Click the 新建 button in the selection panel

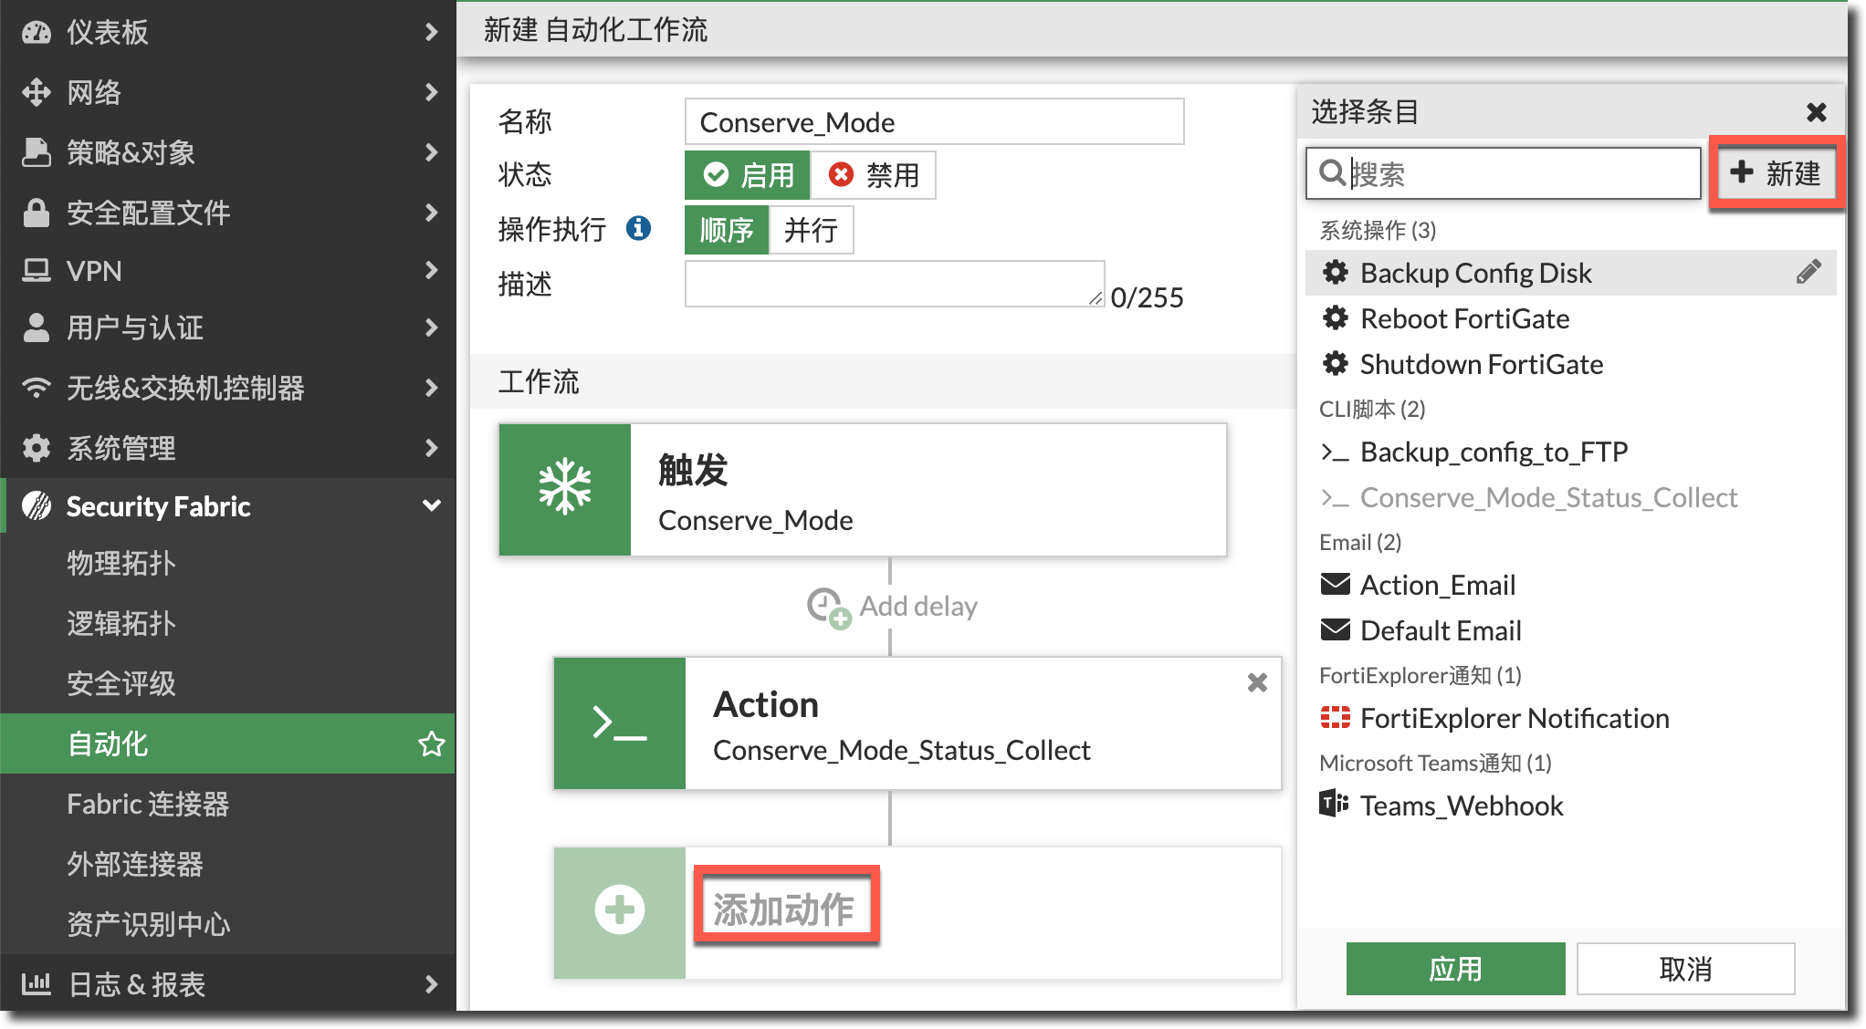pos(1776,173)
